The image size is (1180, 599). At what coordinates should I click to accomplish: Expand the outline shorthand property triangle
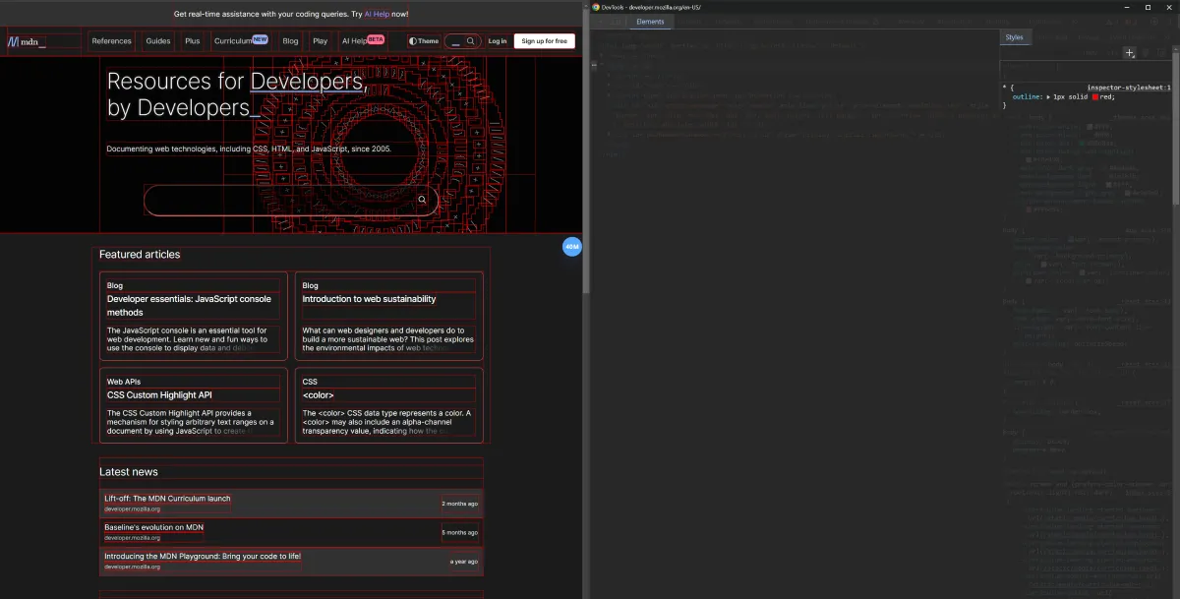click(x=1047, y=97)
